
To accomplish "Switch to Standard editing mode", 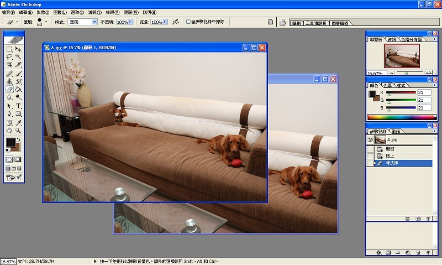I will (x=9, y=159).
